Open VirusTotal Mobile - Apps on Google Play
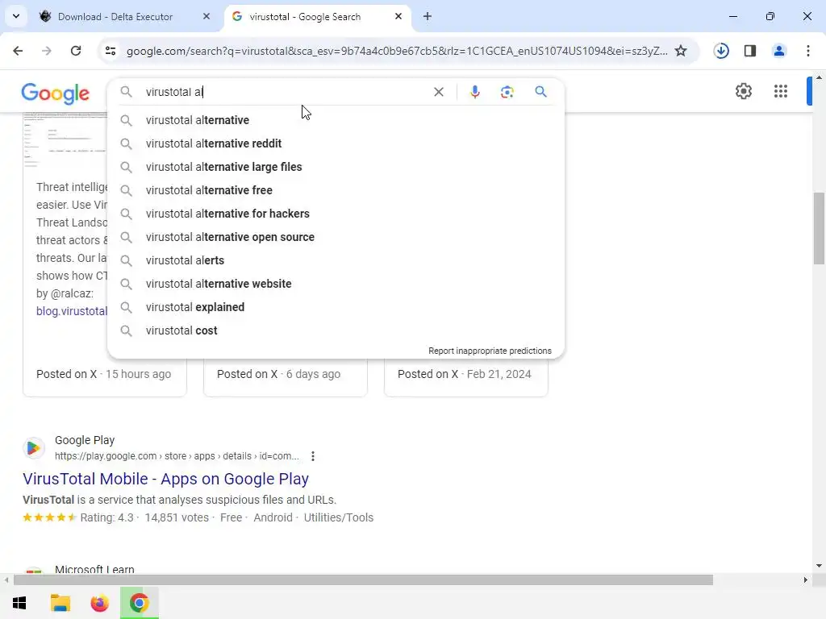This screenshot has width=826, height=619. click(165, 479)
